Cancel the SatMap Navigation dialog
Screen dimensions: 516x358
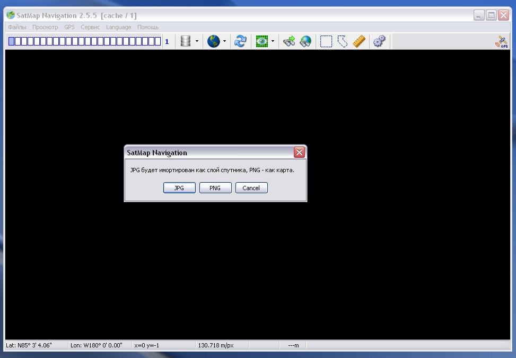pyautogui.click(x=251, y=187)
